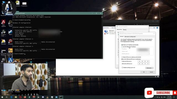Click the Preferred DNS server field

click(x=144, y=61)
